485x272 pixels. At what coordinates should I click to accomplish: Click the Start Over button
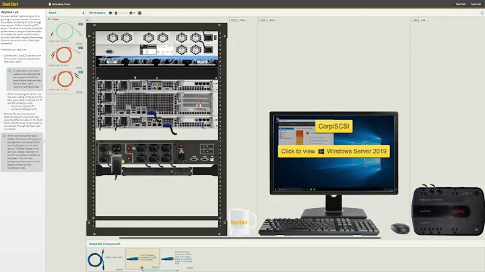tap(461, 4)
